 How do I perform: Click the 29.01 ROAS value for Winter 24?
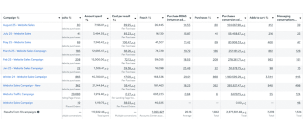click(x=187, y=77)
